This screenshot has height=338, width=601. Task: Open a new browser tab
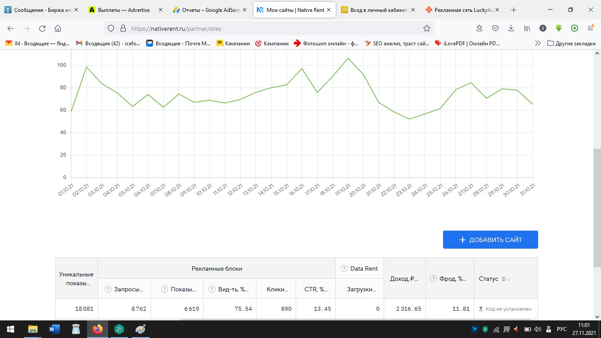tap(513, 10)
